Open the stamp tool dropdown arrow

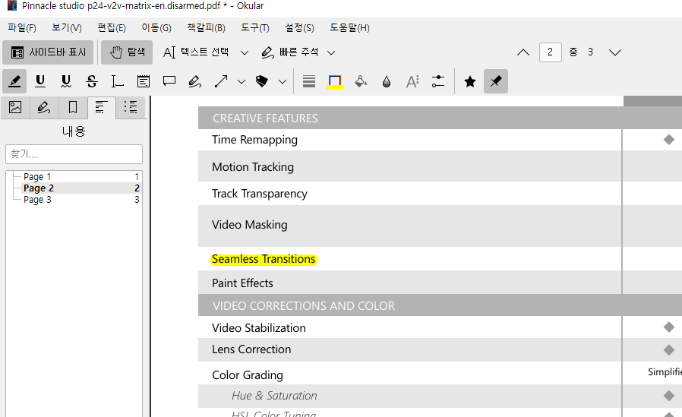(283, 82)
